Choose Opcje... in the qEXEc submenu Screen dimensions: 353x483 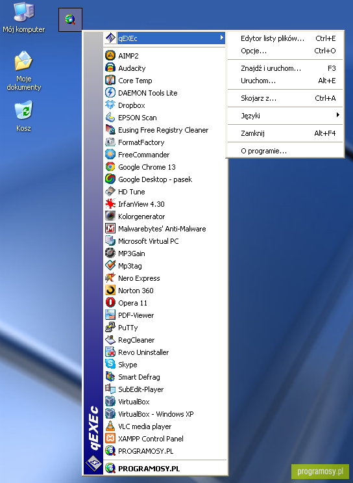tap(286, 51)
